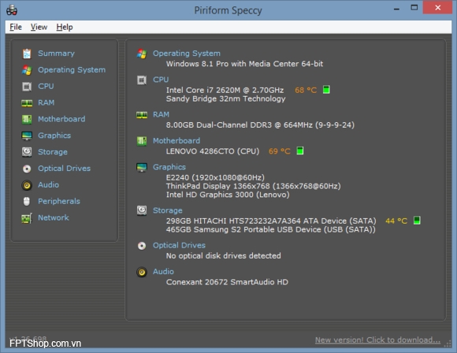Click the Motherboard icon in sidebar
The width and height of the screenshot is (457, 353).
[27, 119]
